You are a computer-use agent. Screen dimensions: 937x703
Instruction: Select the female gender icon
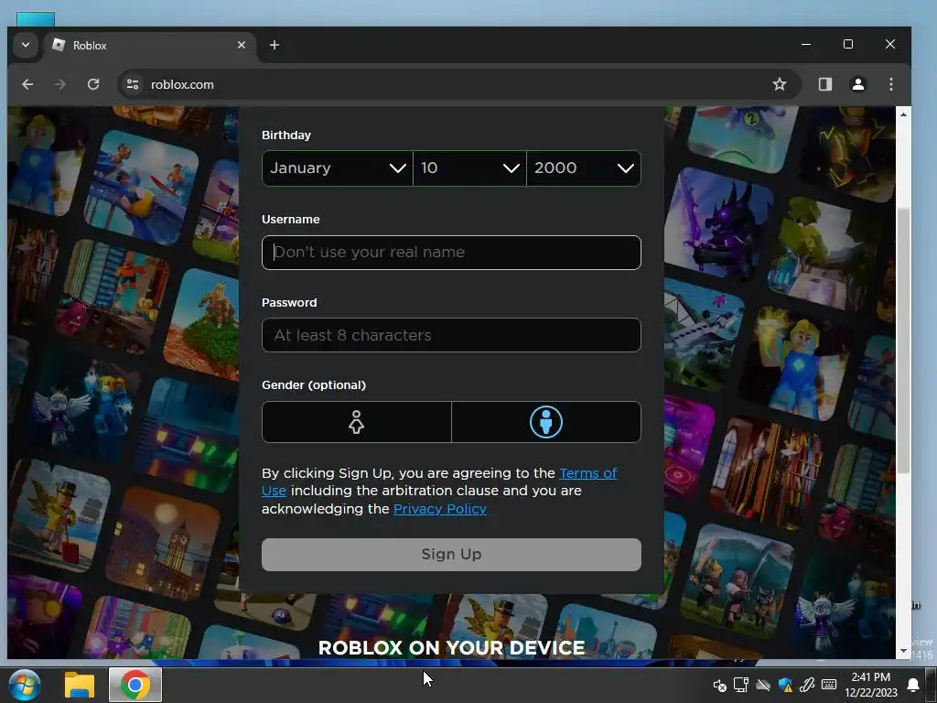(356, 422)
